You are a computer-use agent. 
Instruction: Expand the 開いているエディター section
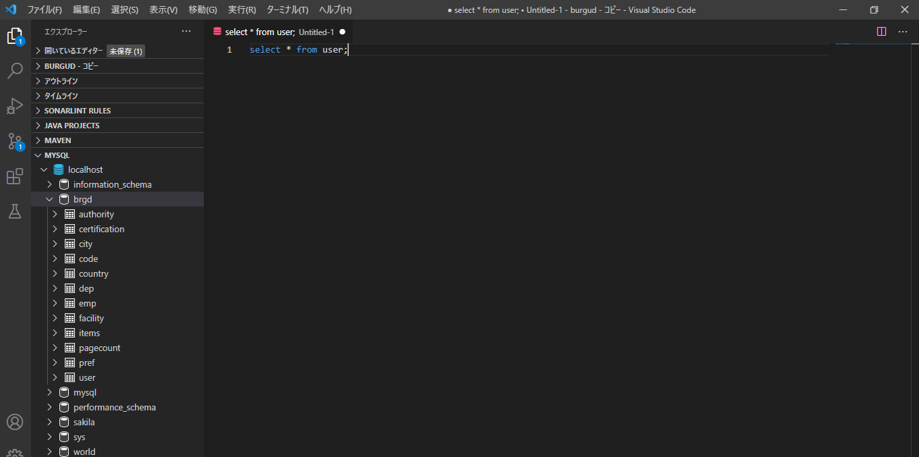(x=117, y=51)
